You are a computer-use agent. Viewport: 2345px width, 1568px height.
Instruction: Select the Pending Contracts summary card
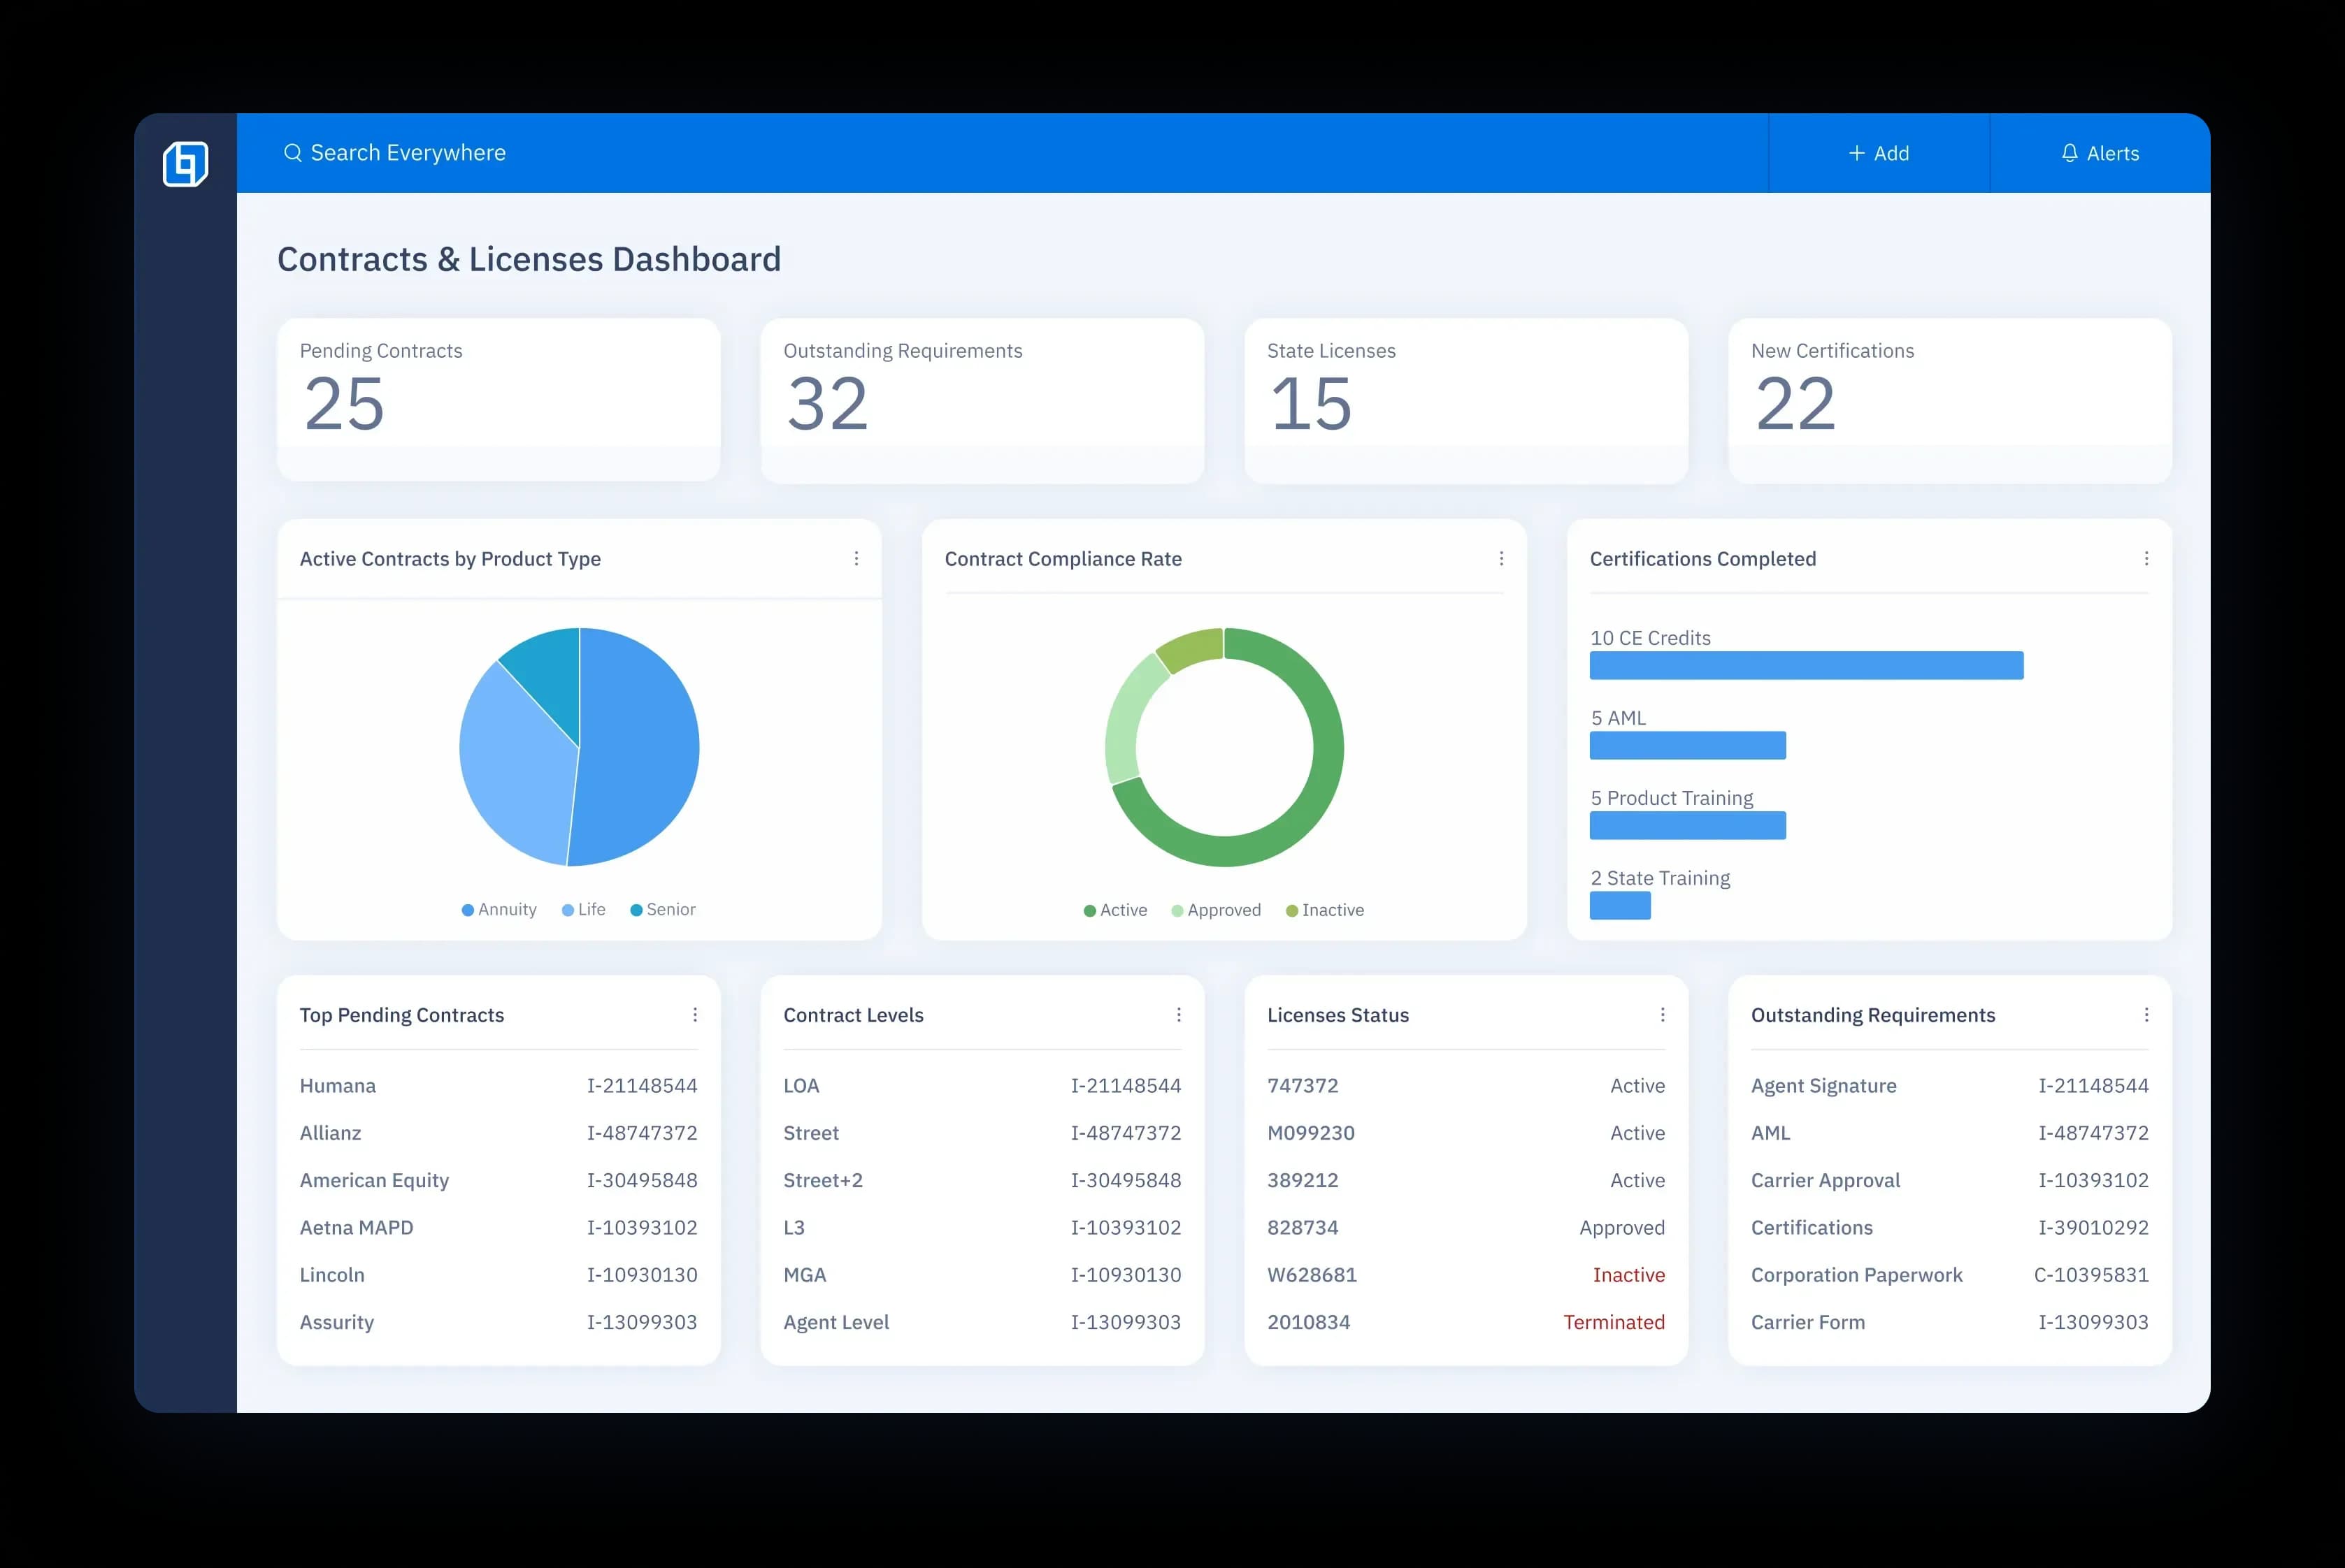(499, 399)
